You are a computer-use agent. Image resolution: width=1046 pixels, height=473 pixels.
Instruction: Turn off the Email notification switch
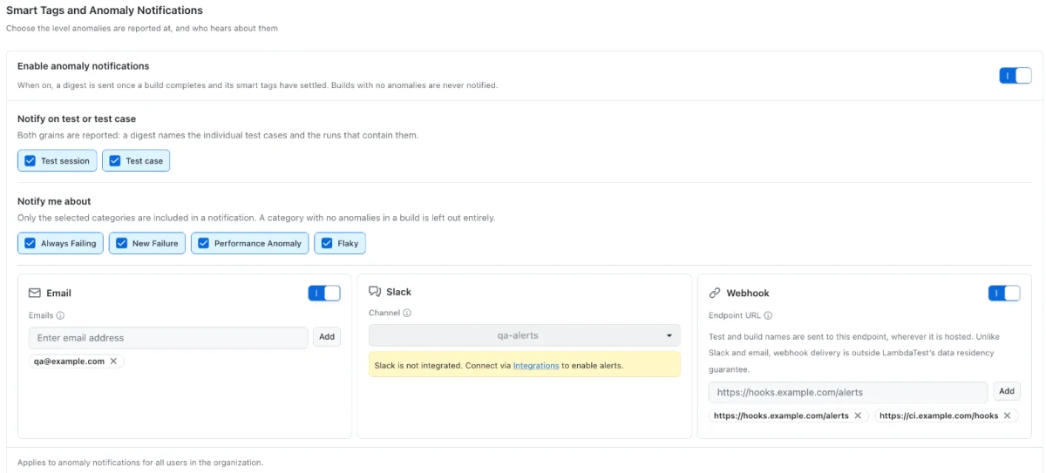coord(323,293)
